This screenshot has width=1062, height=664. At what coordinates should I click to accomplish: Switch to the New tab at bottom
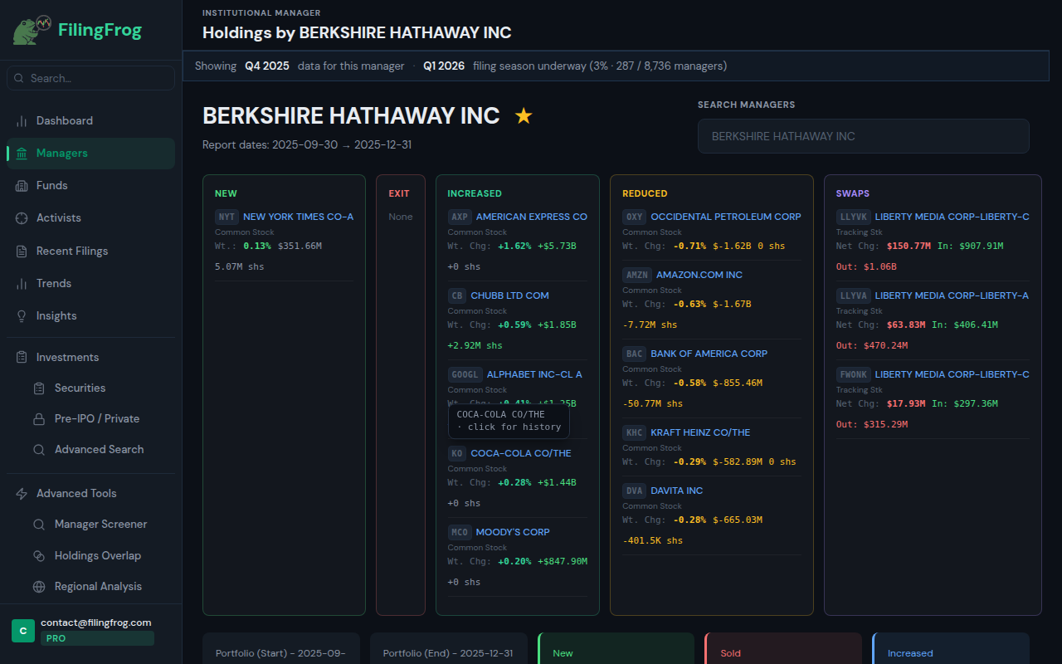coord(616,653)
